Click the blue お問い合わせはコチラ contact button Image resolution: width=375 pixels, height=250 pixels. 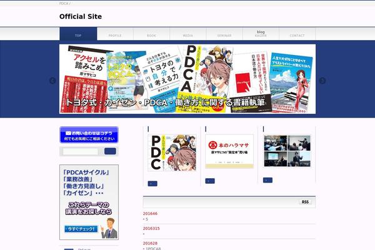[x=89, y=135]
